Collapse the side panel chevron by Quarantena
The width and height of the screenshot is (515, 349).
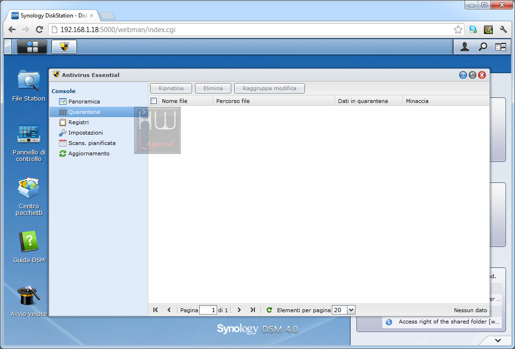click(144, 112)
